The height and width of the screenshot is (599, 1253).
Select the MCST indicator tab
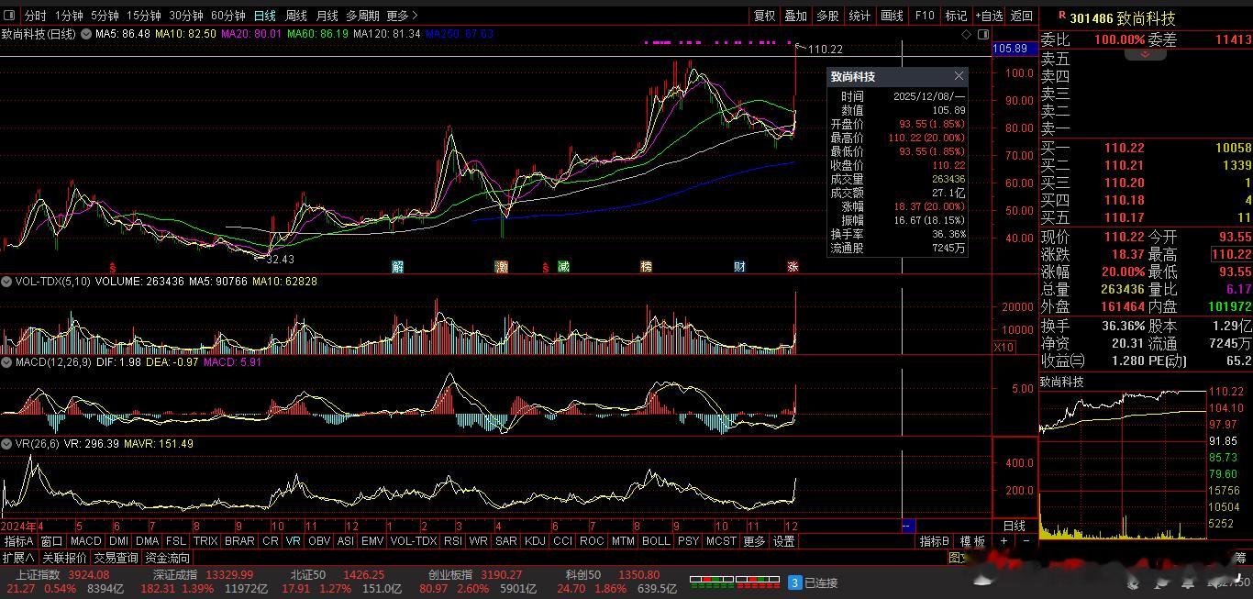(x=721, y=541)
